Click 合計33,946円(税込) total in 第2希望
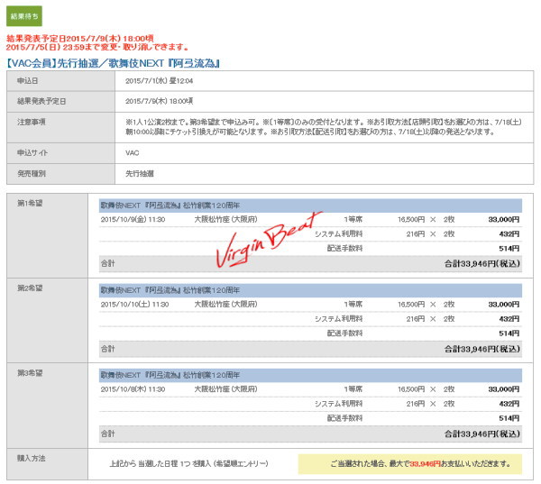The width and height of the screenshot is (541, 484). point(482,349)
